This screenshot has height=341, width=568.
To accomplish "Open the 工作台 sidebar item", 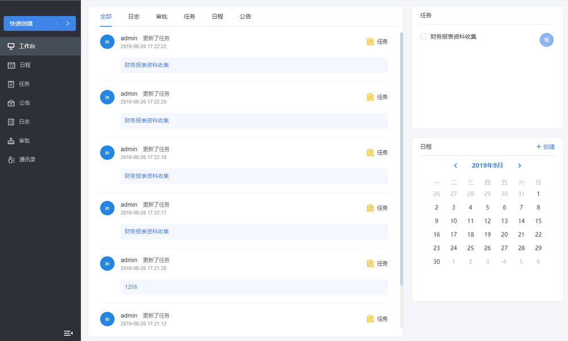I will [x=40, y=46].
